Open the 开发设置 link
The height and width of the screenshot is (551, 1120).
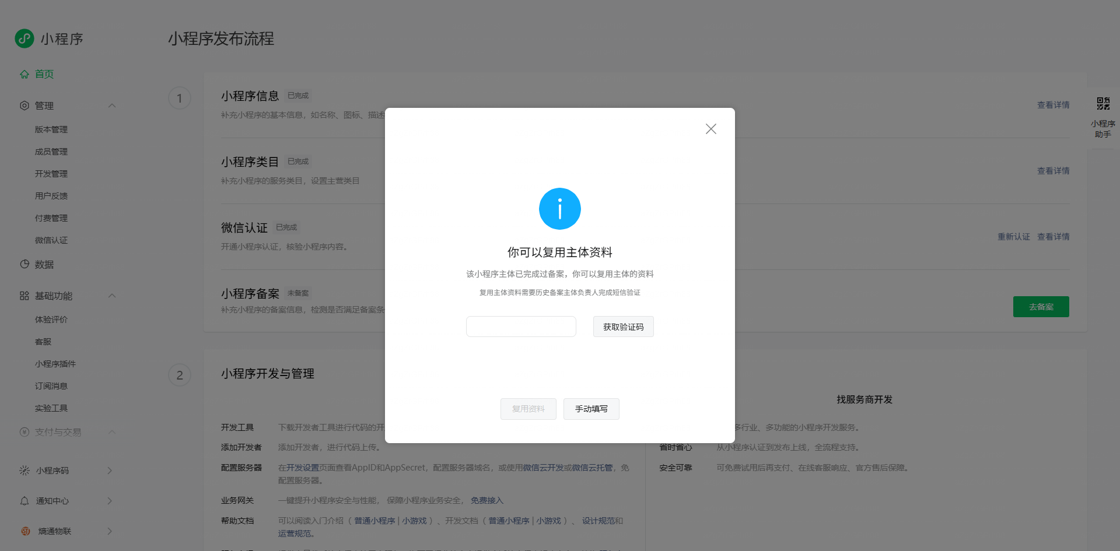(x=303, y=468)
